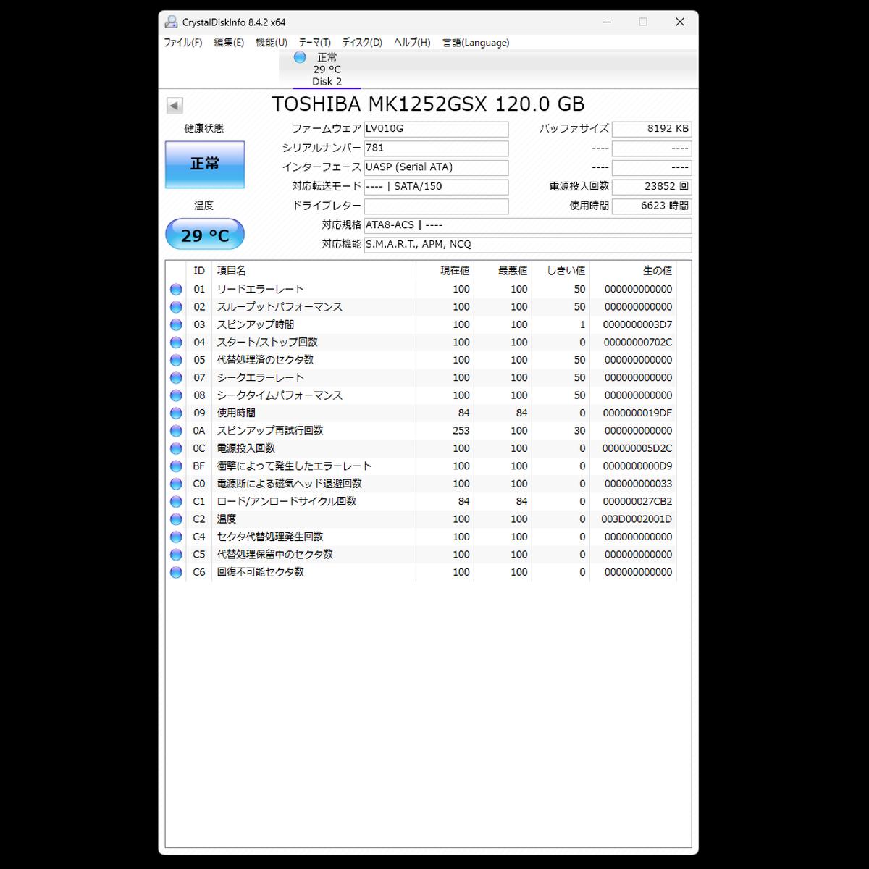Select the Disk 2 tab
Viewport: 869px width, 869px height.
click(x=327, y=70)
